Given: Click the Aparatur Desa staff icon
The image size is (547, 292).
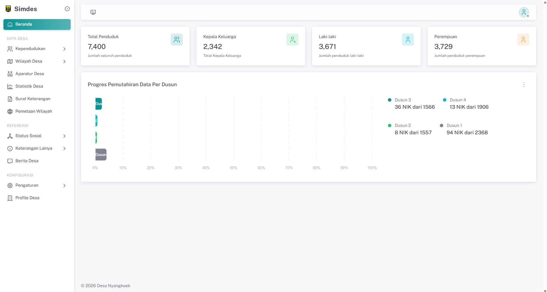Looking at the screenshot, I should coord(10,74).
